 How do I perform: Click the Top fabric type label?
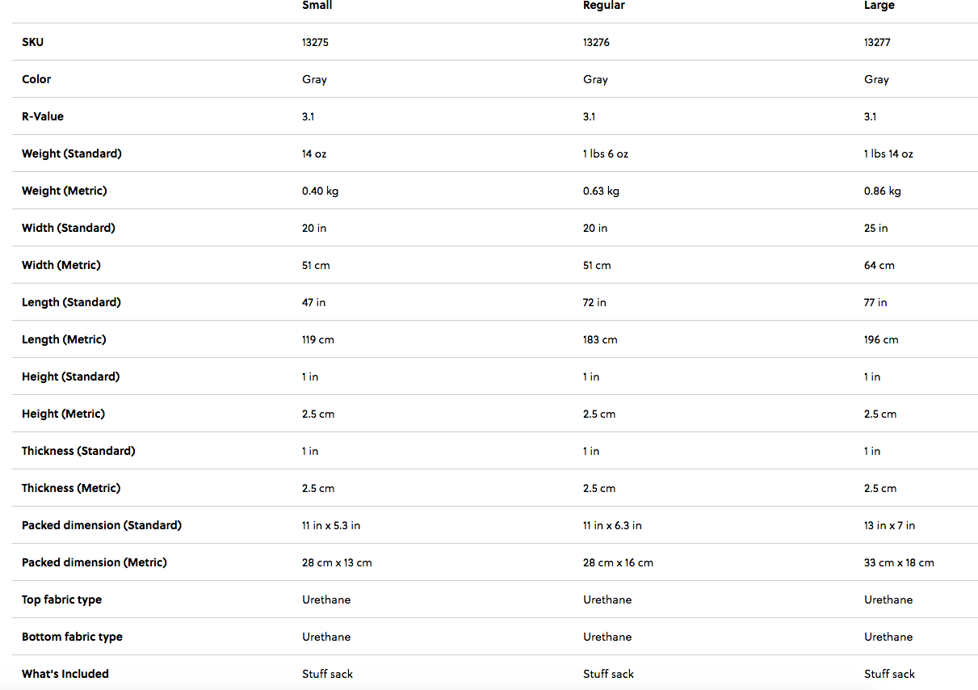click(62, 600)
